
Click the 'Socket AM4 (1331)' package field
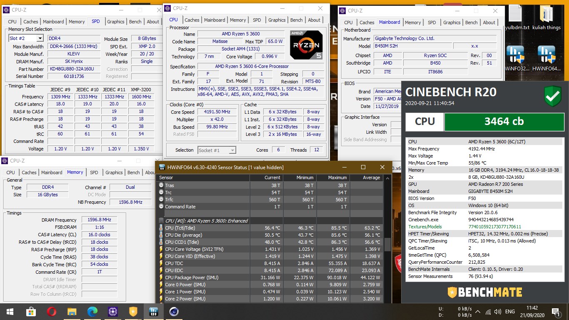point(241,49)
